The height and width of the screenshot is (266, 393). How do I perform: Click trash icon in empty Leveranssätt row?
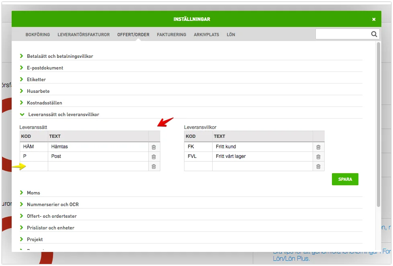click(x=154, y=166)
